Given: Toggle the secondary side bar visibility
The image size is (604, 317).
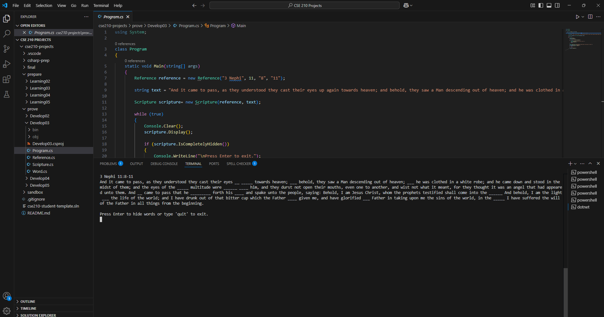Looking at the screenshot, I should pyautogui.click(x=557, y=5).
